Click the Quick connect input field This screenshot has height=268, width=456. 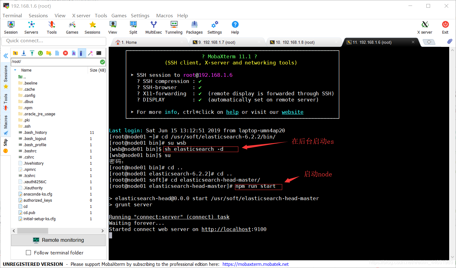(54, 41)
